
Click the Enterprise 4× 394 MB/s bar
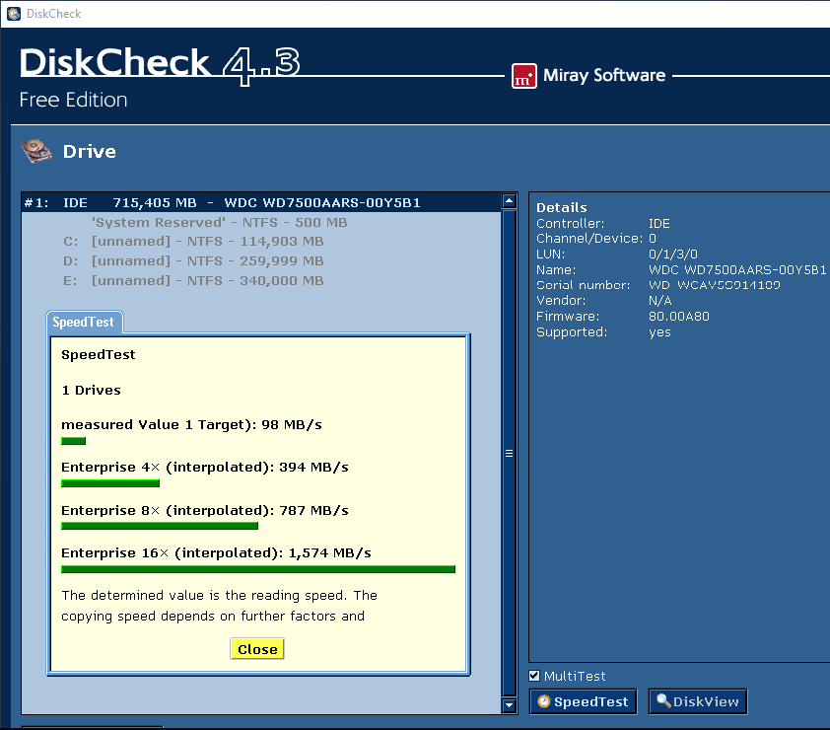point(110,483)
